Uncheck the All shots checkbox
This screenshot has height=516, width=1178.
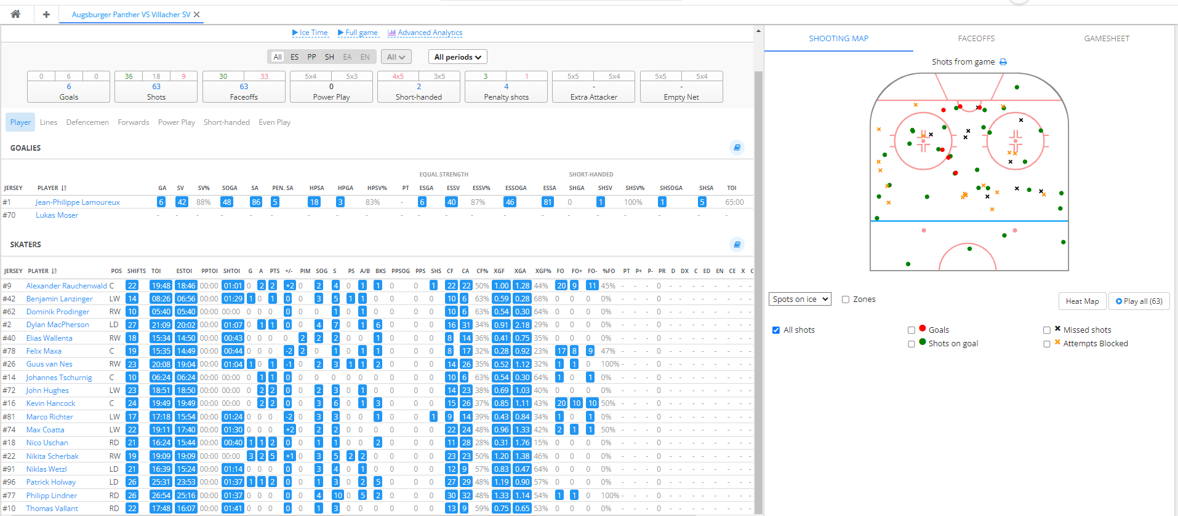pos(776,330)
